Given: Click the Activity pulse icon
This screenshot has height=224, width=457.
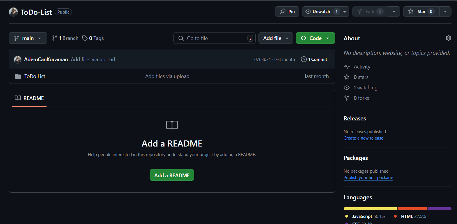Looking at the screenshot, I should click(347, 67).
